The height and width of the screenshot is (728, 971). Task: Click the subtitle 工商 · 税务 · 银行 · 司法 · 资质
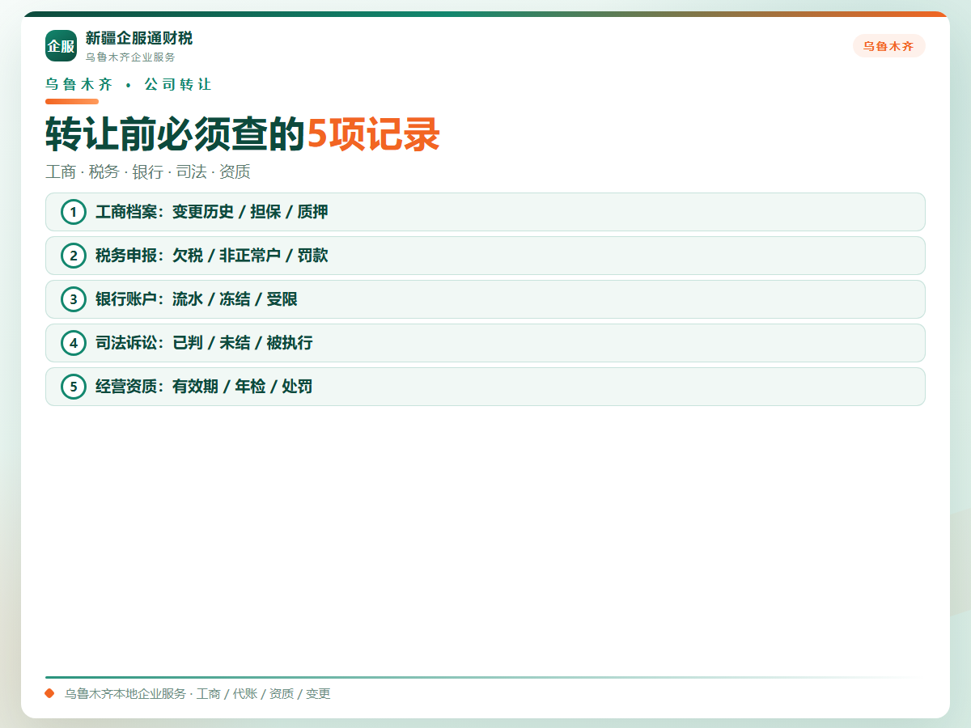pyautogui.click(x=148, y=171)
